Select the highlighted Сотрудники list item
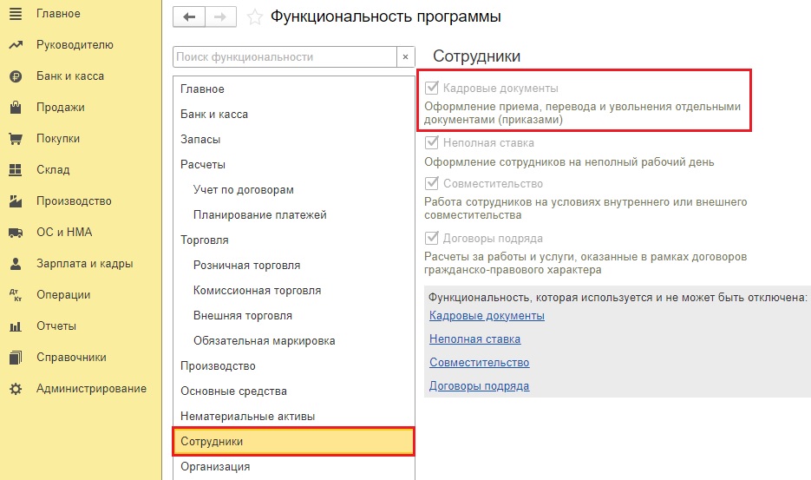Screen dimensions: 811x480 pyautogui.click(x=294, y=442)
